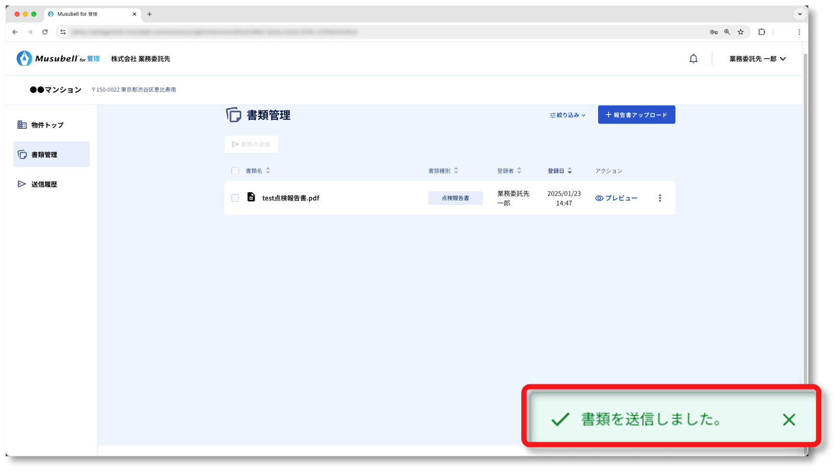Go to 物件トップ in the sidebar

tap(47, 125)
